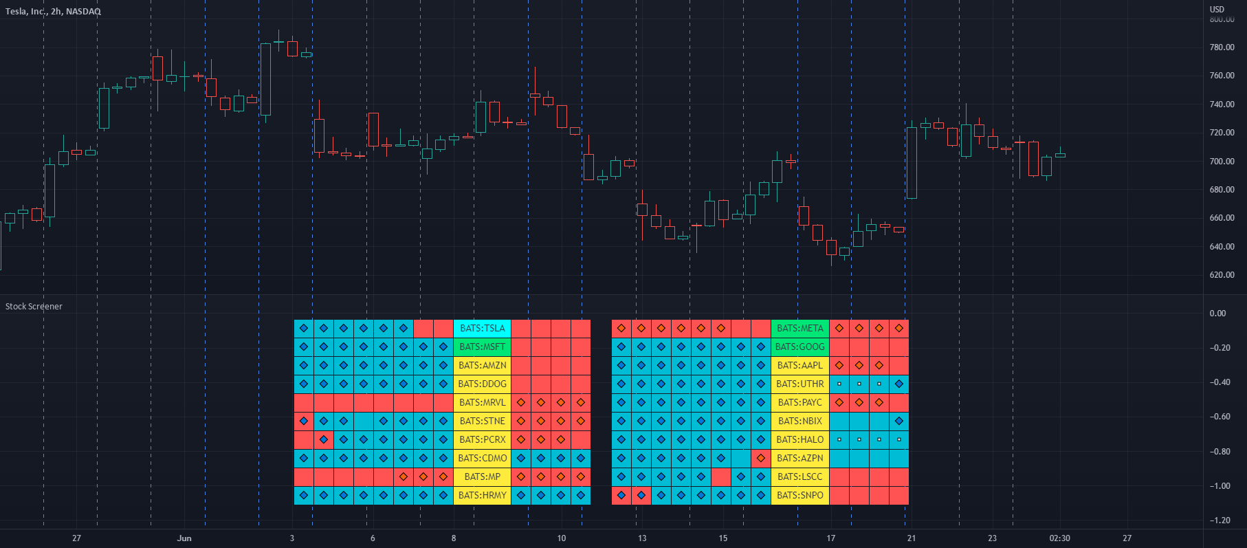Image resolution: width=1247 pixels, height=548 pixels.
Task: Select the Stock Screener indicator label
Action: pos(34,307)
